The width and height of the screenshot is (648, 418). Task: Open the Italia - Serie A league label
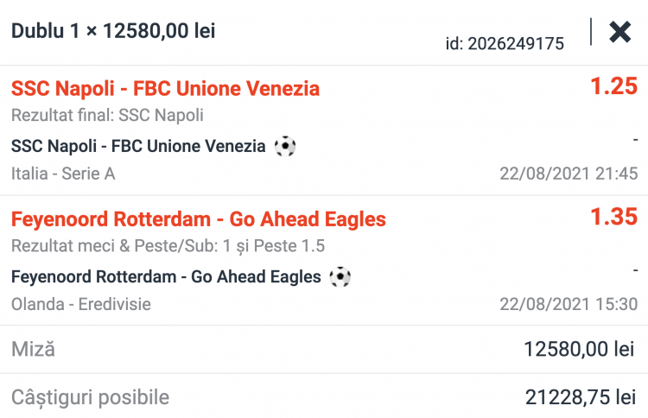63,174
